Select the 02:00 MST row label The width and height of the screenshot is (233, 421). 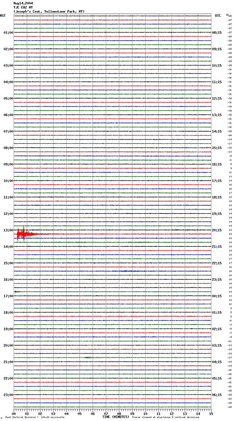tap(8, 49)
